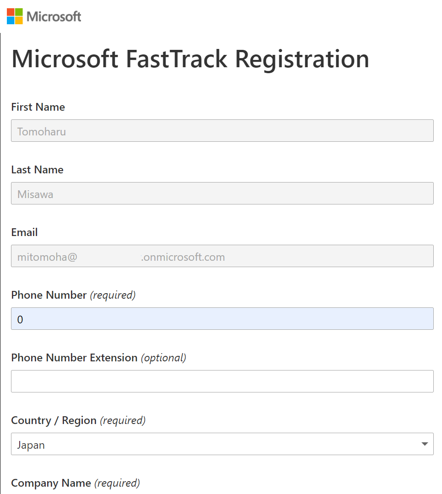
Task: Click the Last Name label
Action: click(x=37, y=170)
